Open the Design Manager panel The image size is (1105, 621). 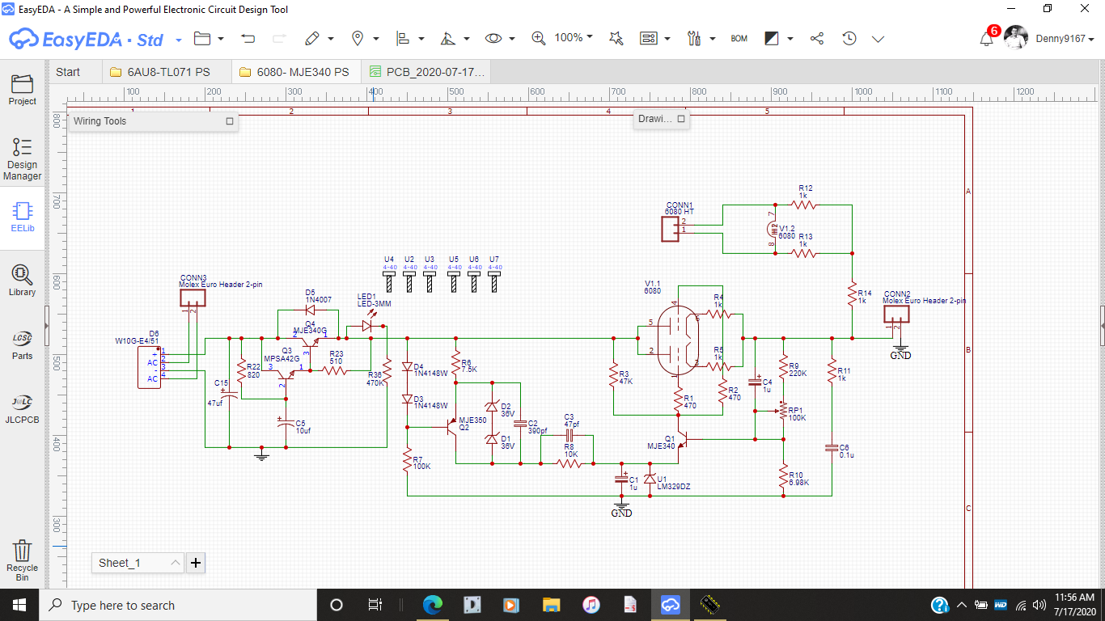(22, 158)
